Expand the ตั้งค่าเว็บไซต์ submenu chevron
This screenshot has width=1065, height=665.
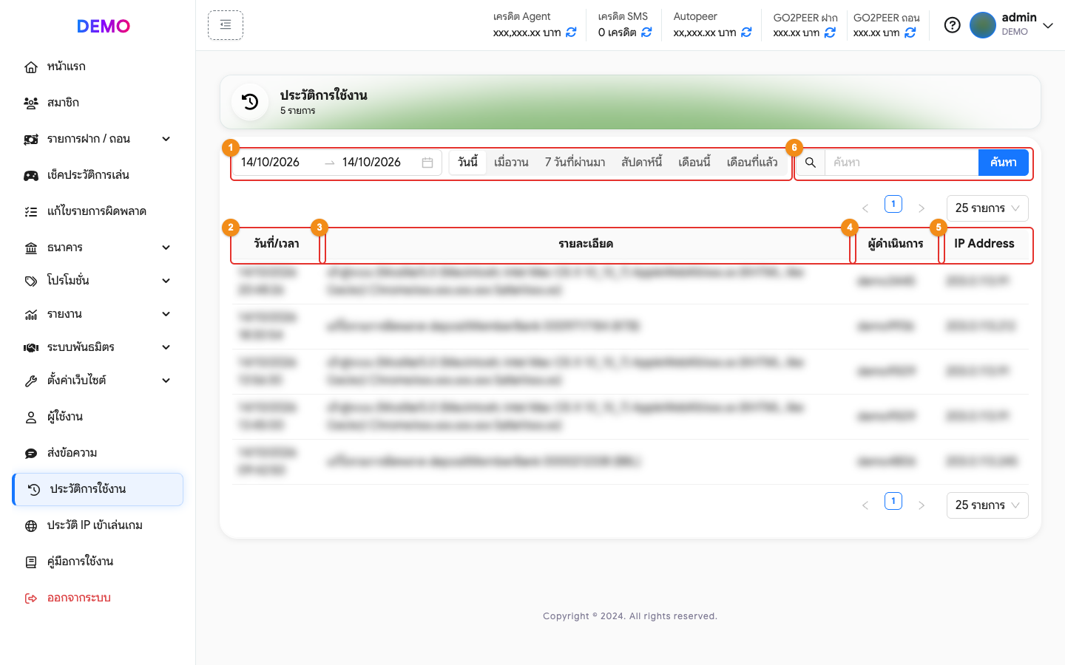coord(166,381)
